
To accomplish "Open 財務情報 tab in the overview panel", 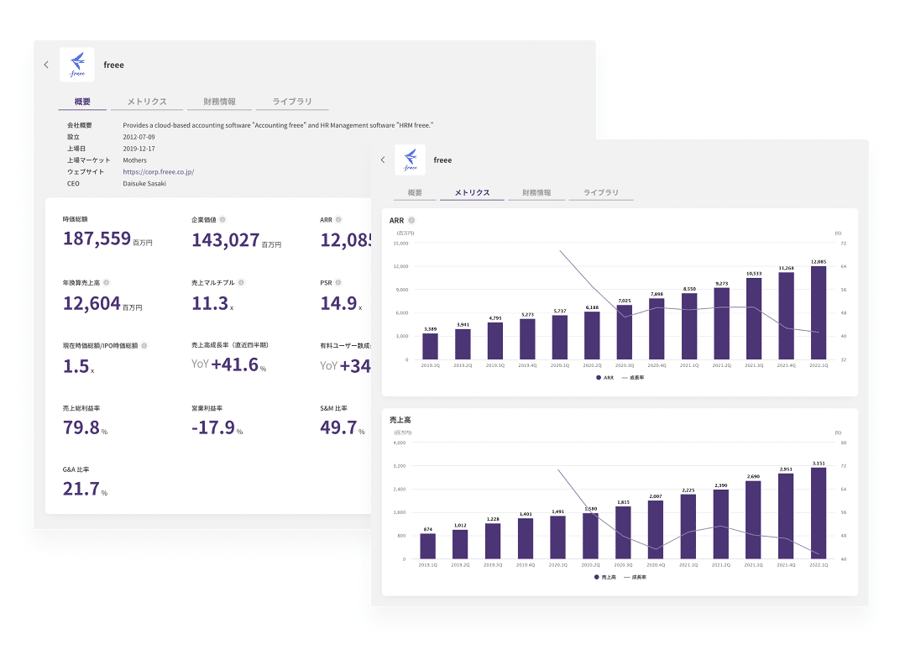I will tap(219, 102).
